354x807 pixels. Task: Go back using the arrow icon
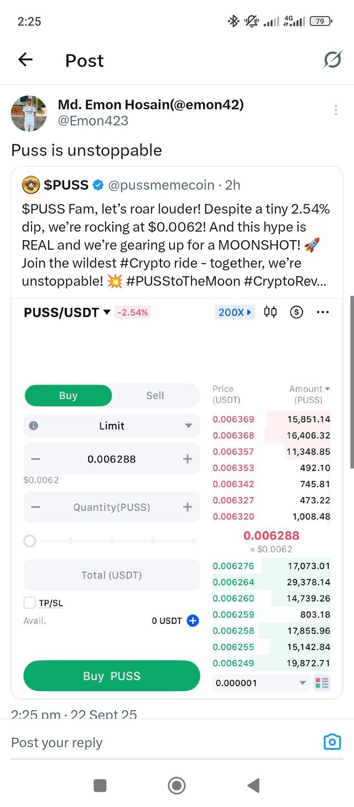click(x=25, y=60)
